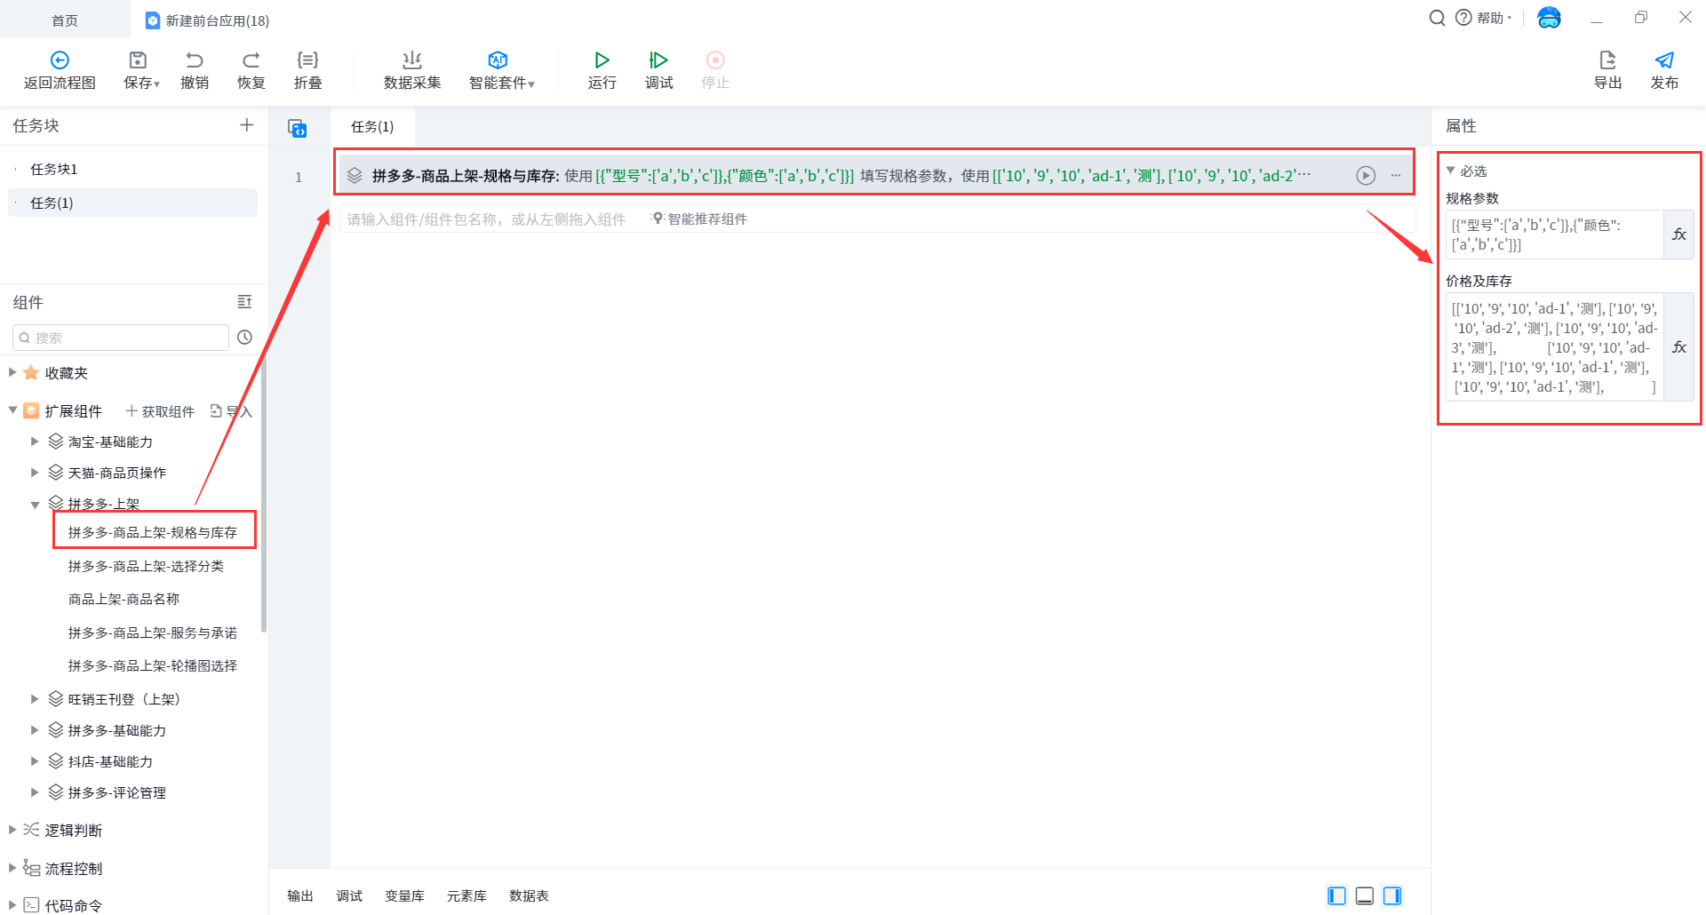Run step 1 with its play button

(x=1365, y=176)
